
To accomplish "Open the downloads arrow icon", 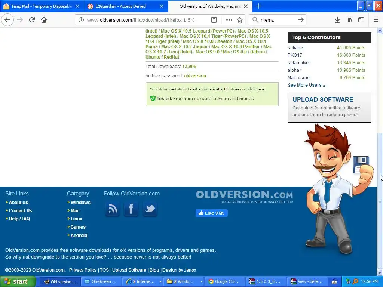I will pos(337,20).
